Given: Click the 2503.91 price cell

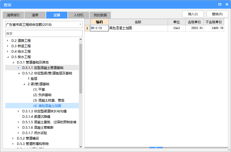Looking at the screenshot, I should (x=195, y=28).
